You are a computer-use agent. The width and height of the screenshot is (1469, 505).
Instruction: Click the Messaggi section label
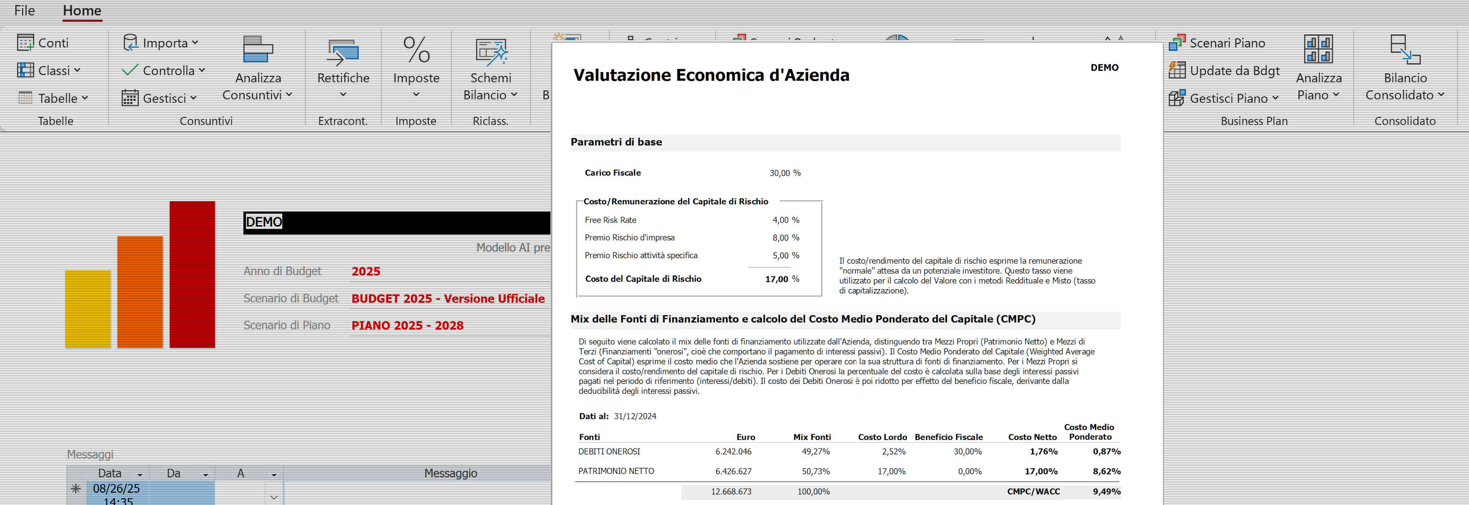[90, 454]
